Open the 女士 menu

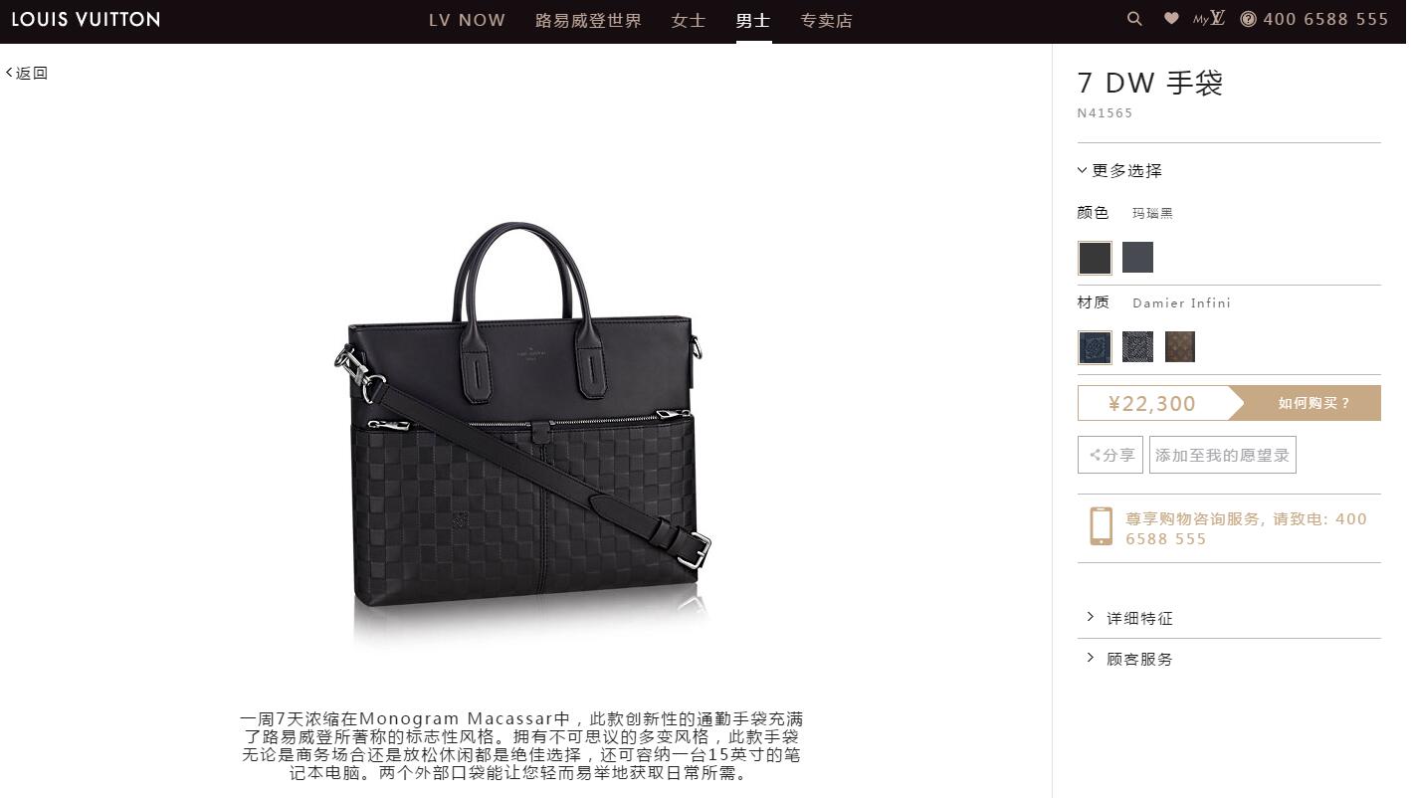(x=689, y=20)
